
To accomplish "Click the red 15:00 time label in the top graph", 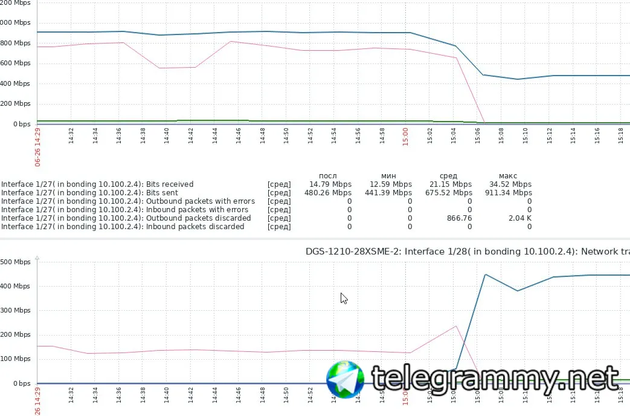I will pos(405,137).
